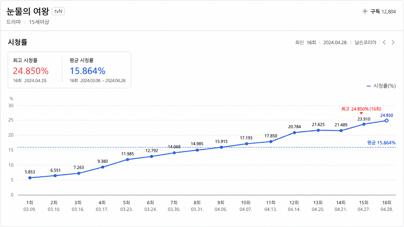Click the 평균 15.864% average line label
The height and width of the screenshot is (227, 404).
pyautogui.click(x=381, y=143)
